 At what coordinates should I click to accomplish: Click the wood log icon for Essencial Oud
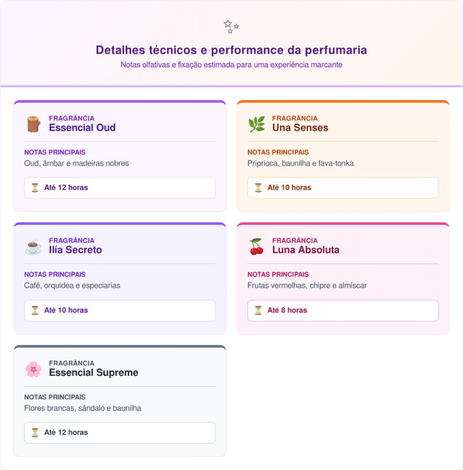(x=34, y=124)
